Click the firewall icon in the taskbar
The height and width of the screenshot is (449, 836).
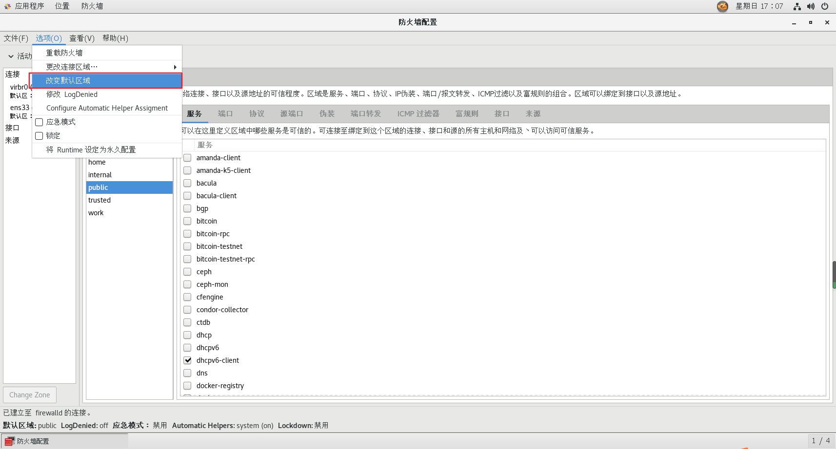tap(9, 441)
